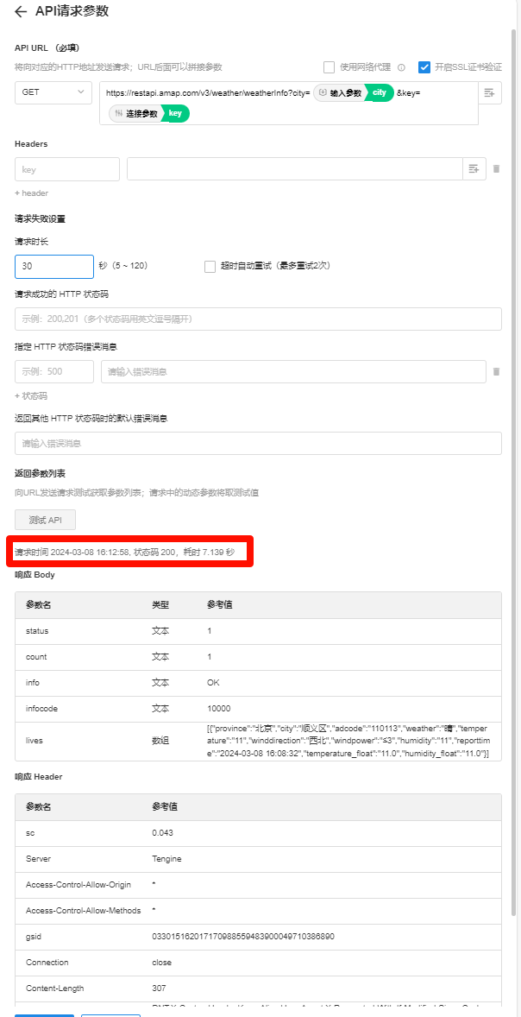Click the default error message input under 返回其他 HTTP 状态码
521x1017 pixels.
[258, 444]
